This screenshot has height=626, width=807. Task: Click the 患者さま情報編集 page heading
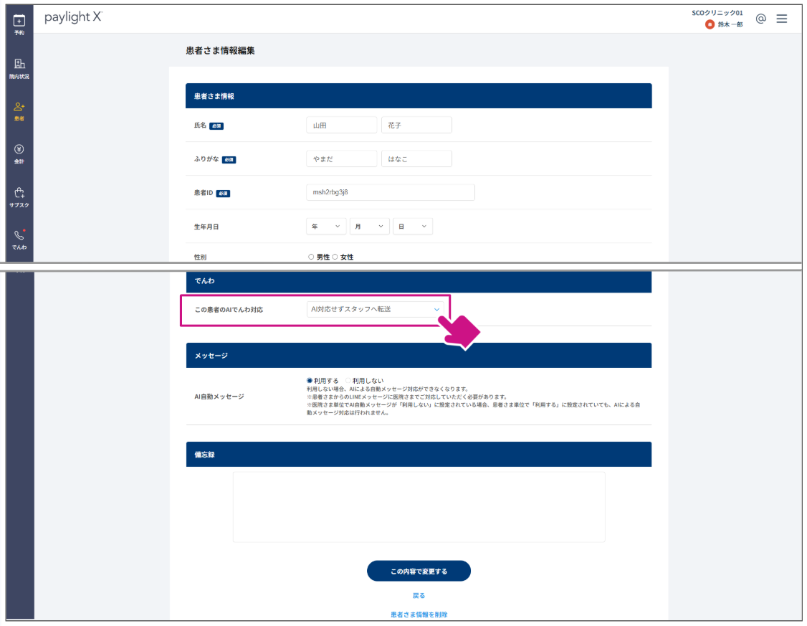(220, 50)
